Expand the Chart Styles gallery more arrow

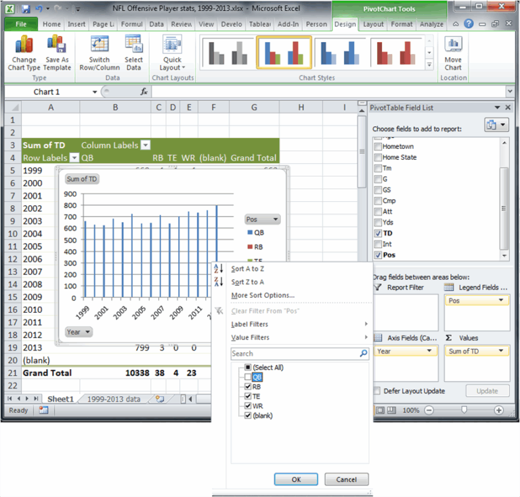click(x=429, y=65)
